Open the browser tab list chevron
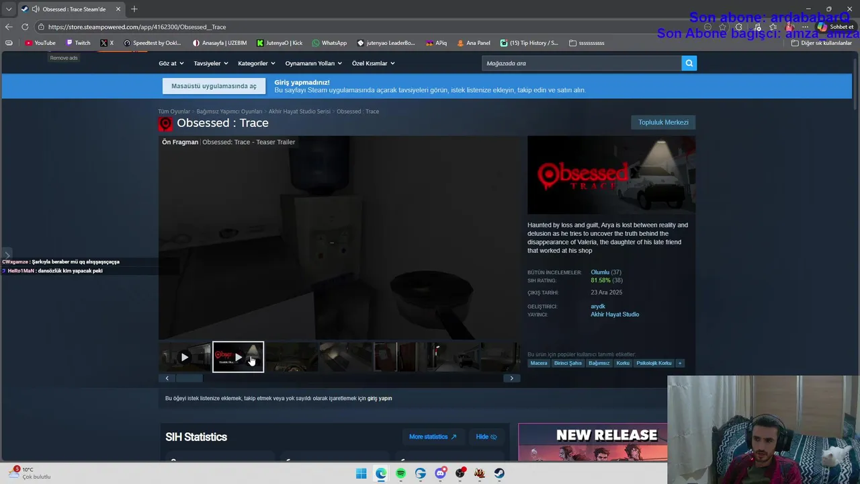 [x=9, y=9]
